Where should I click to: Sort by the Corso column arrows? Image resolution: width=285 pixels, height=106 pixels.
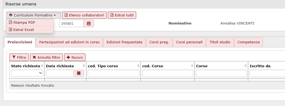pyautogui.click(x=246, y=66)
